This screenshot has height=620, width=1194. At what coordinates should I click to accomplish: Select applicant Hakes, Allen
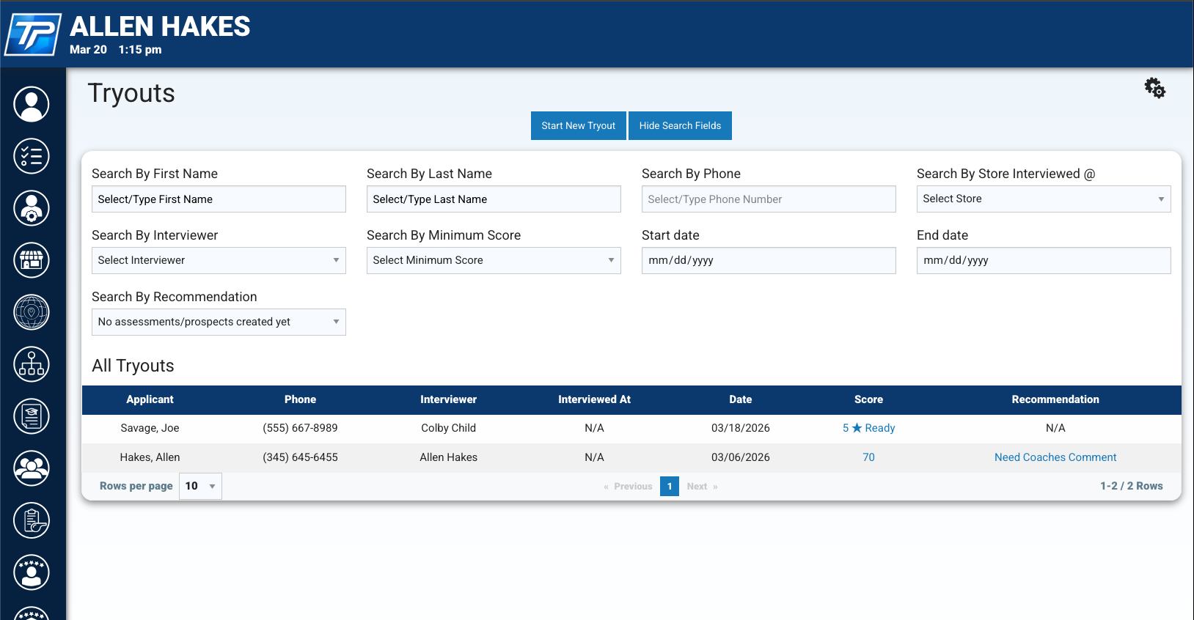tap(150, 457)
